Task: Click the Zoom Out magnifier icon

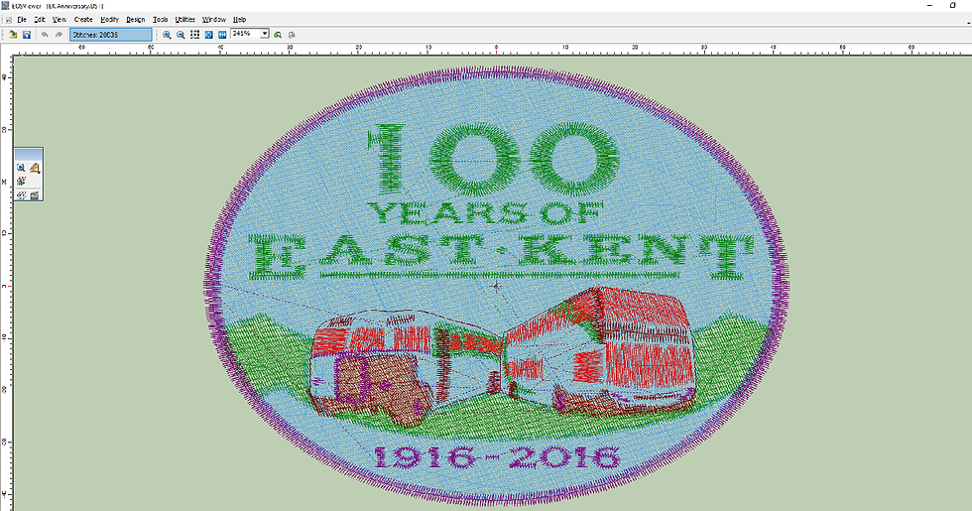Action: tap(181, 35)
